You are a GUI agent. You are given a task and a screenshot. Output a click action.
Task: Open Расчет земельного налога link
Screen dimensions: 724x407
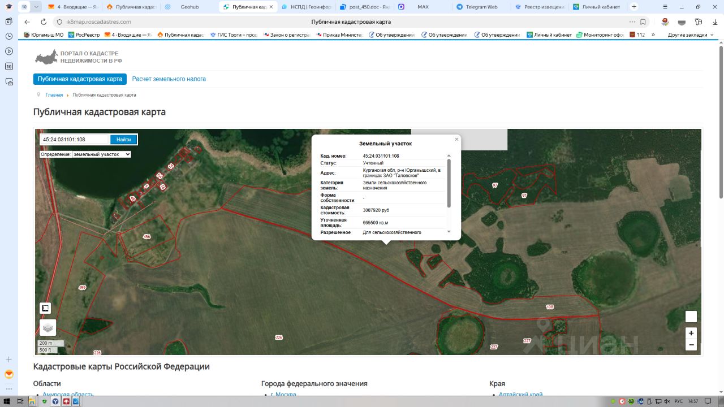169,79
